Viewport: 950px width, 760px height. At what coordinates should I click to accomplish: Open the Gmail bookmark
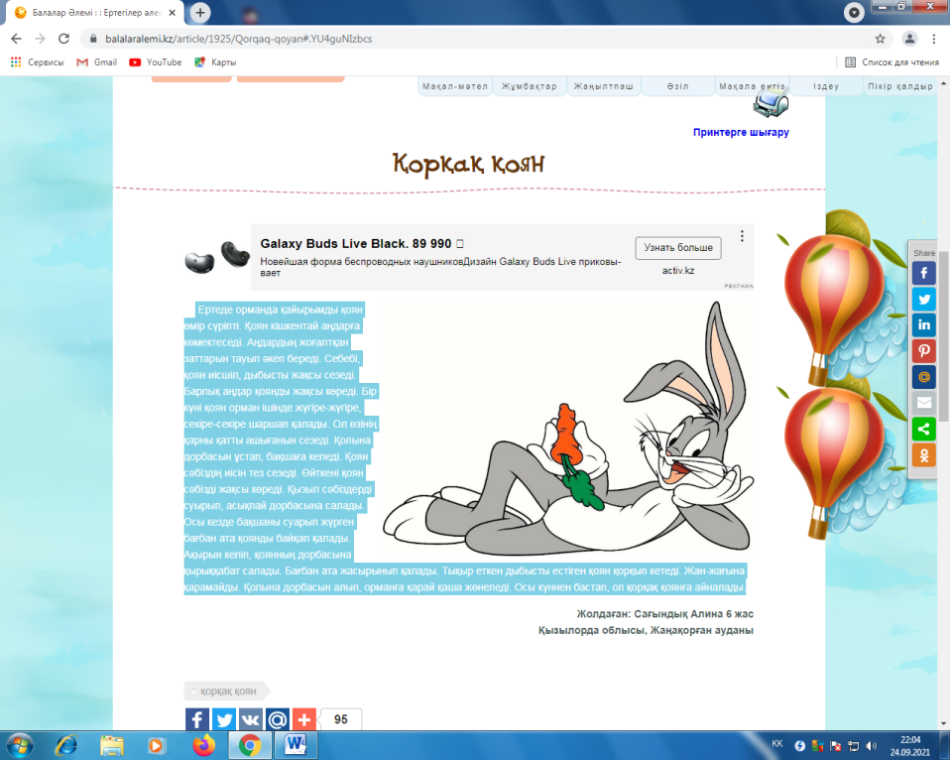(97, 62)
